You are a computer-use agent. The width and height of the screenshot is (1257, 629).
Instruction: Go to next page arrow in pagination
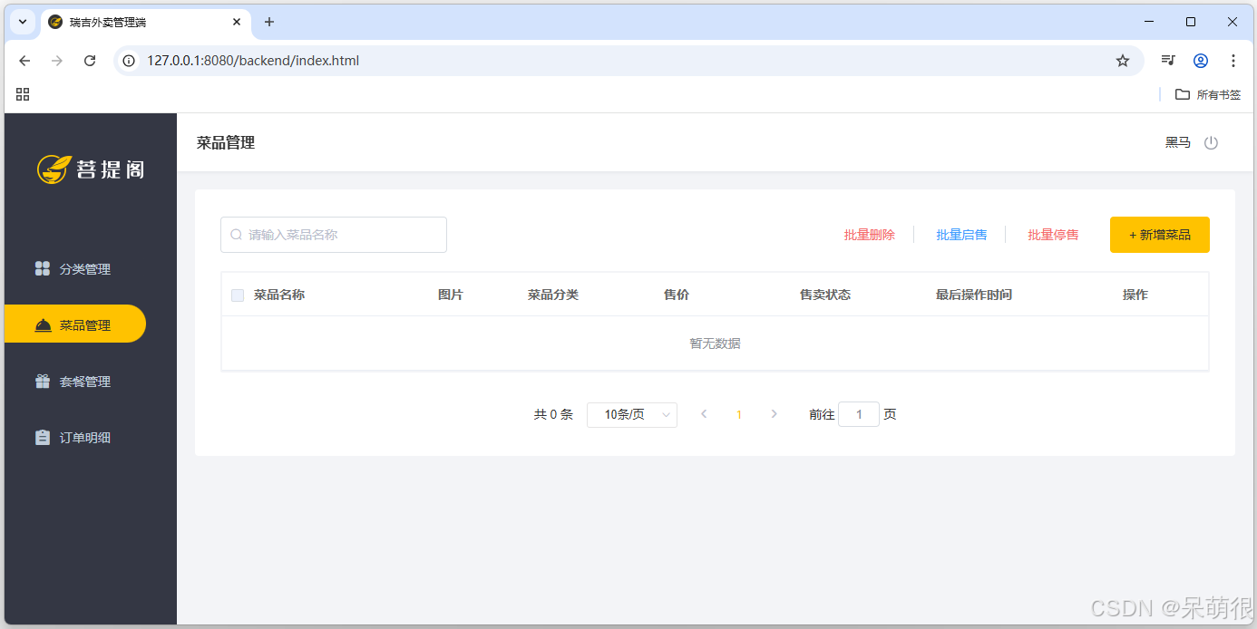click(x=774, y=414)
